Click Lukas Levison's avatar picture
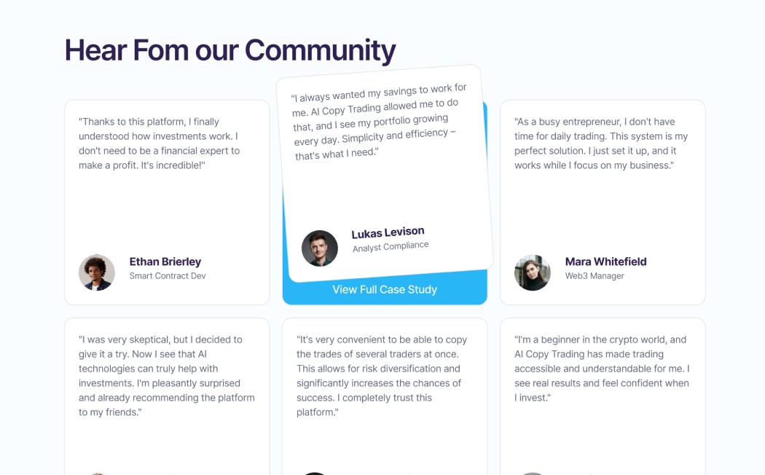Screen dimensions: 765x475 coord(321,248)
